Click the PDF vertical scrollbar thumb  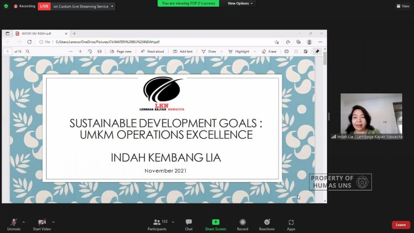click(x=325, y=58)
